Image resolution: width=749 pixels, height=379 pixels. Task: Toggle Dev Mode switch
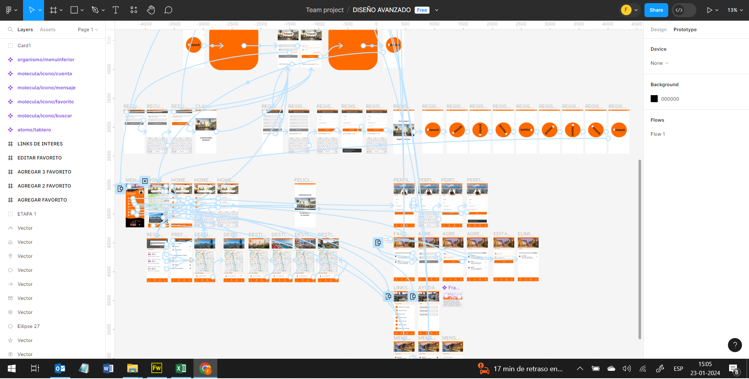click(683, 10)
